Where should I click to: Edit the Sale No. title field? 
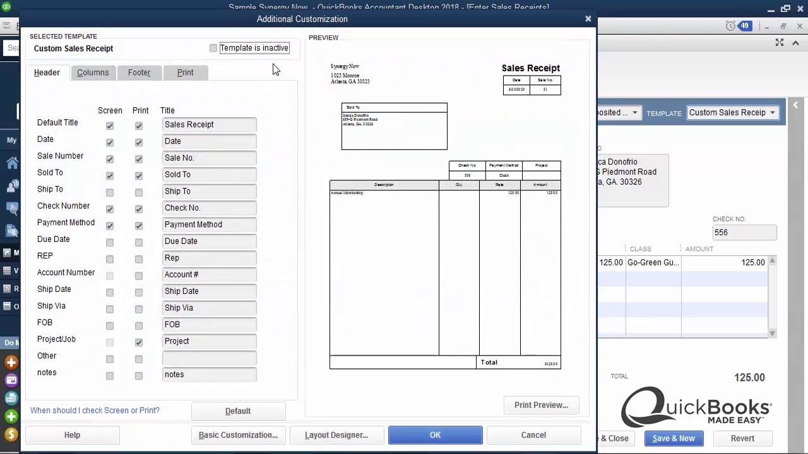[x=209, y=158]
